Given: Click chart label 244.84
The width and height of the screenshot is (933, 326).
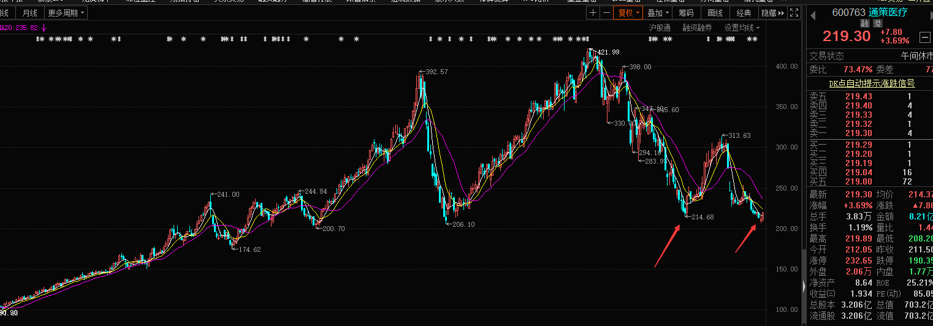Looking at the screenshot, I should 316,191.
